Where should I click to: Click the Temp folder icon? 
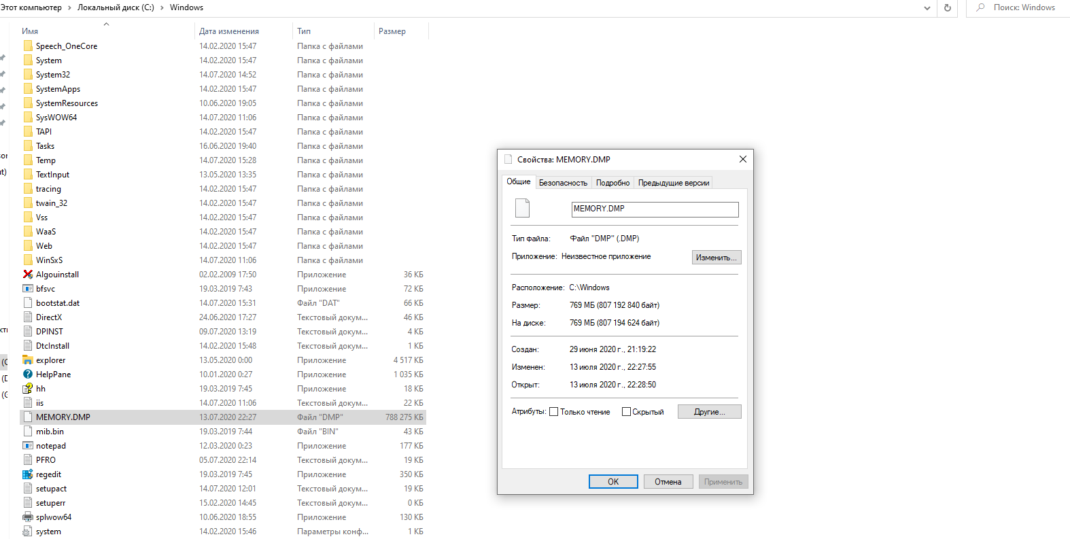[x=28, y=160]
